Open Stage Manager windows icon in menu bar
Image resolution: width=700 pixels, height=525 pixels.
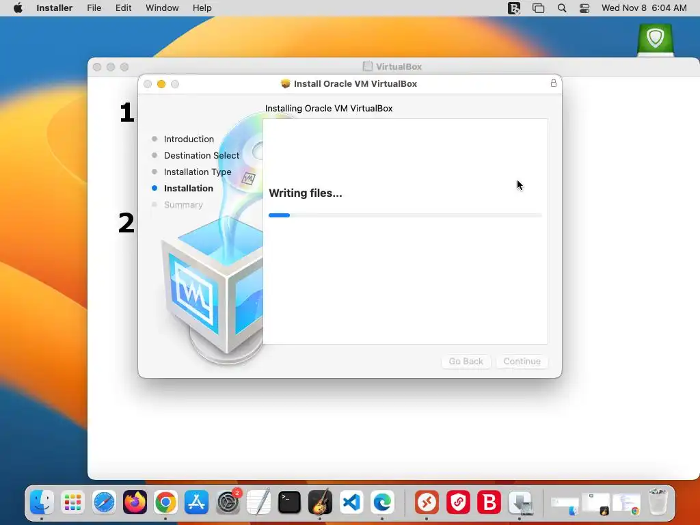[539, 8]
